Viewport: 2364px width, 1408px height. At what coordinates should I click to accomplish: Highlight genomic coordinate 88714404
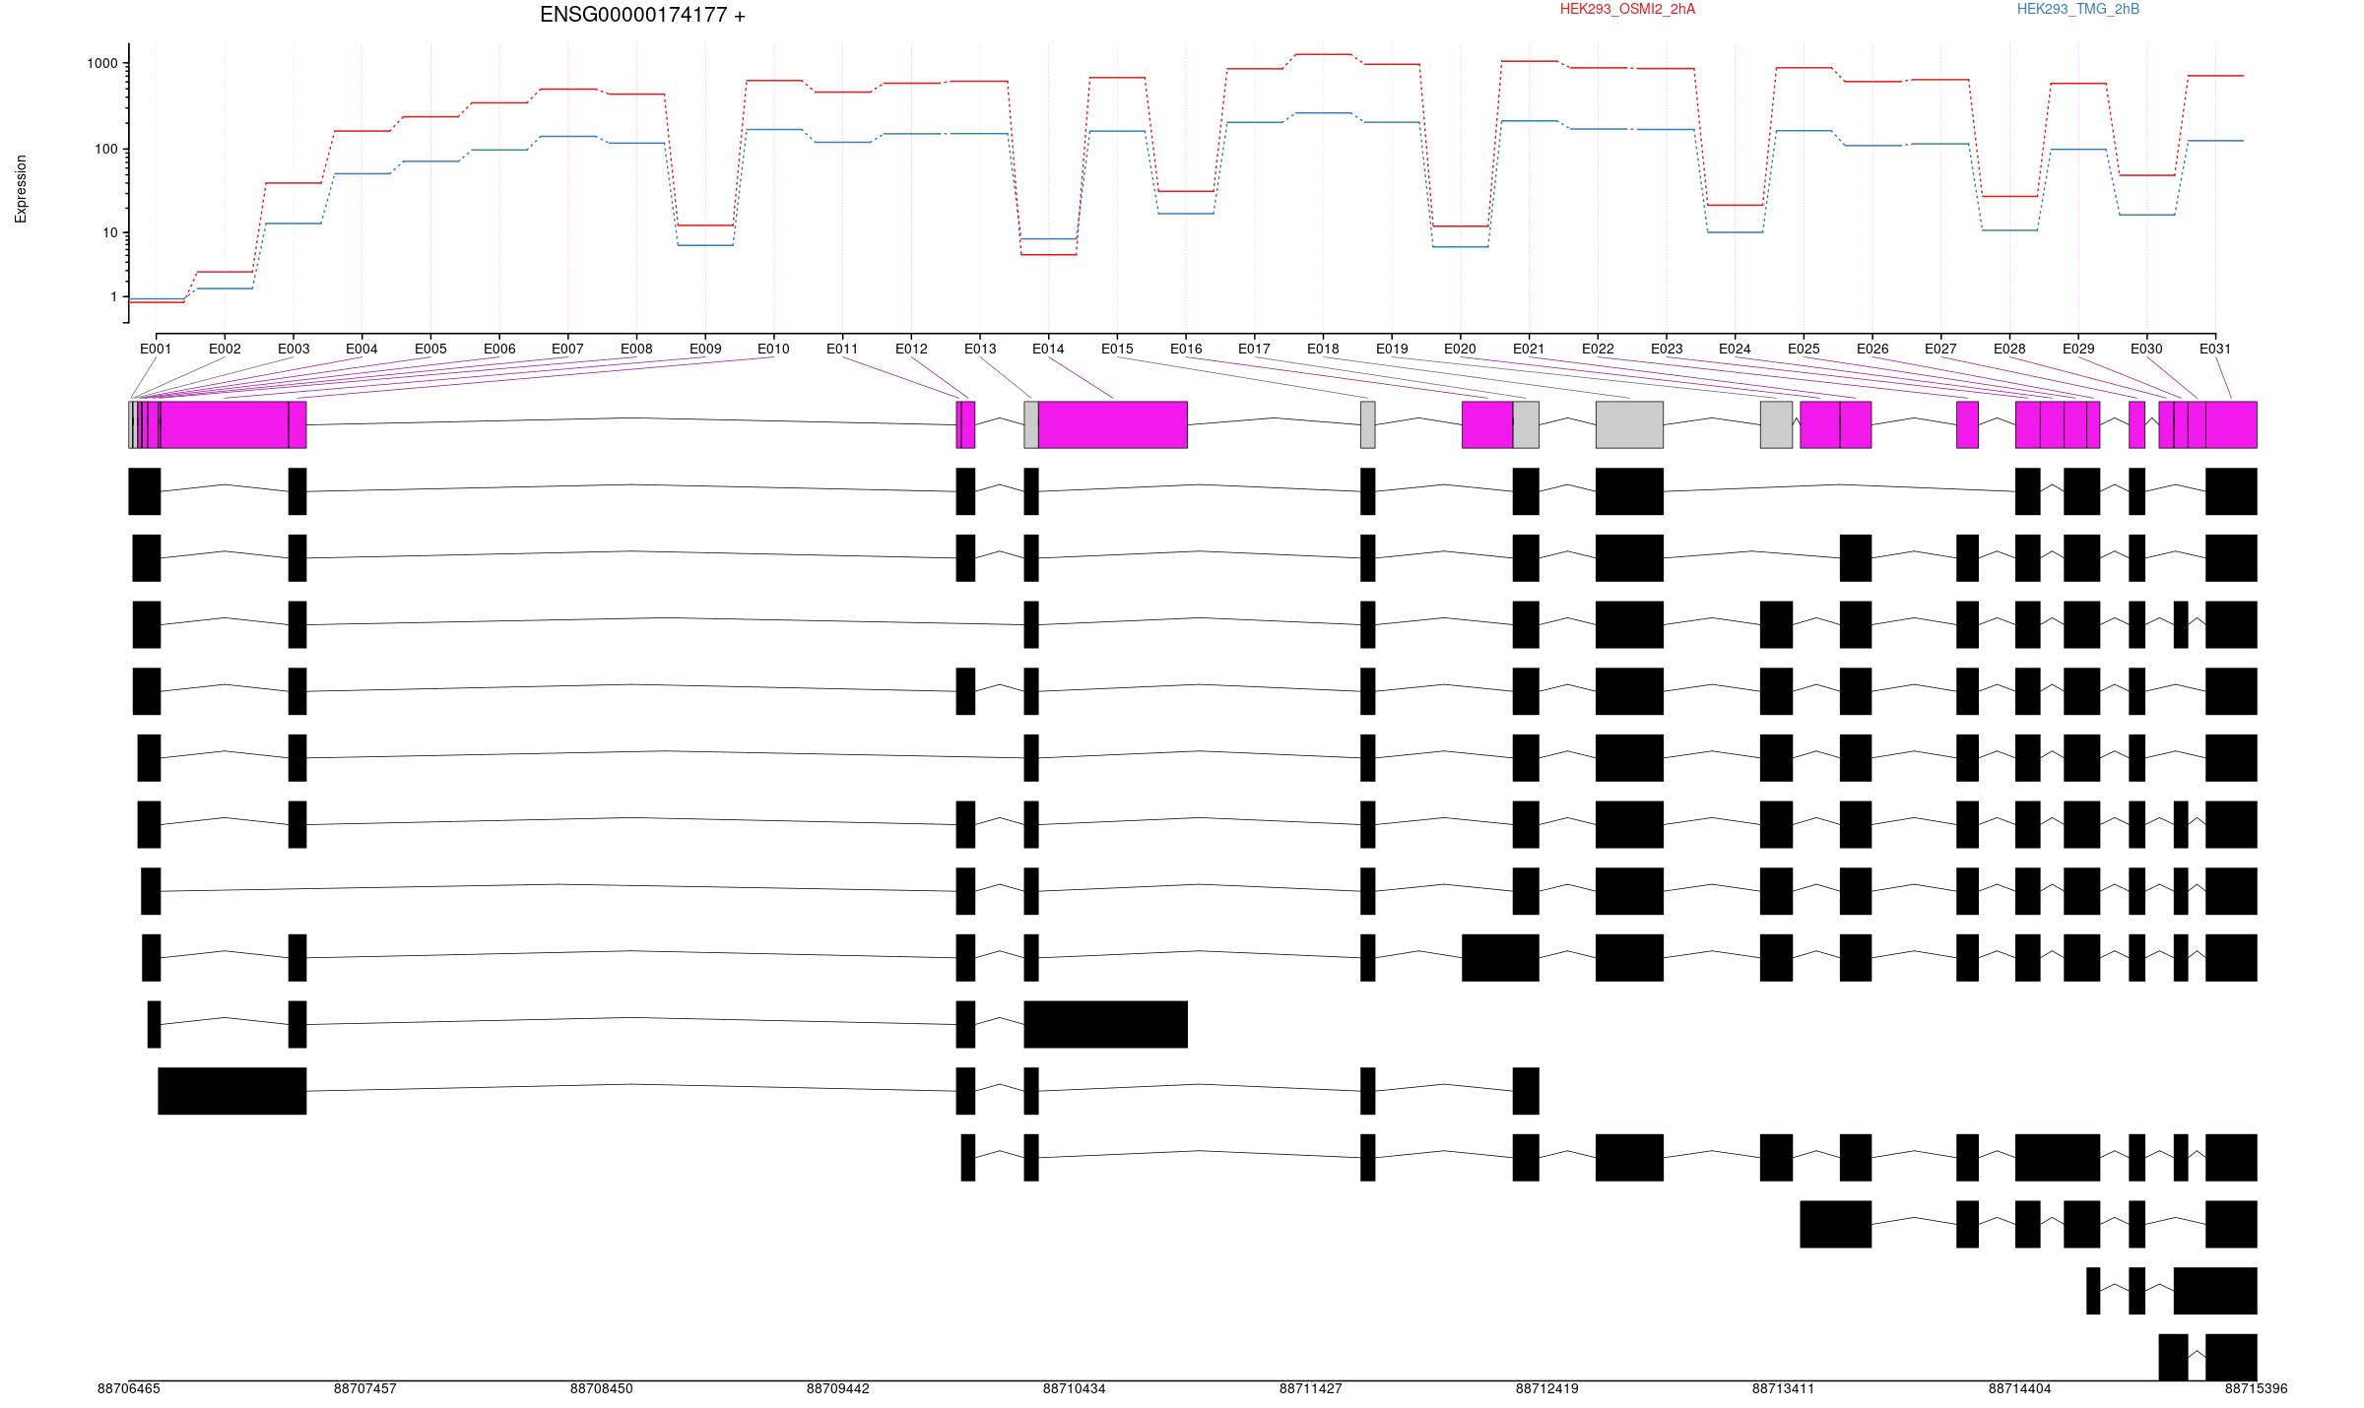tap(2019, 1388)
